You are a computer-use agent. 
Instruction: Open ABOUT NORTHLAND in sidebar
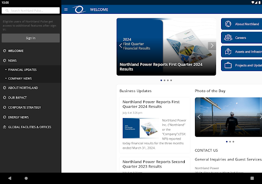tap(31, 88)
